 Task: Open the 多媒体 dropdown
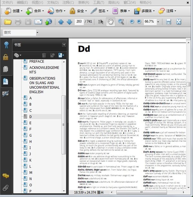coord(144,11)
